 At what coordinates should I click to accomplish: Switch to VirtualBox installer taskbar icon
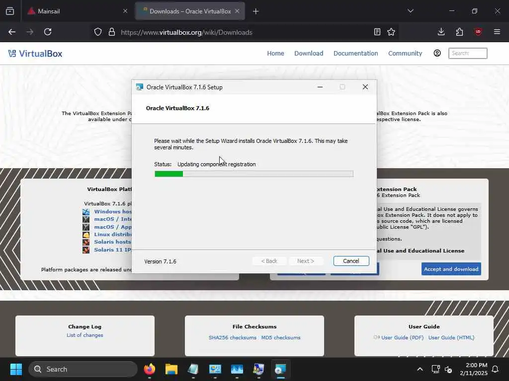click(280, 369)
